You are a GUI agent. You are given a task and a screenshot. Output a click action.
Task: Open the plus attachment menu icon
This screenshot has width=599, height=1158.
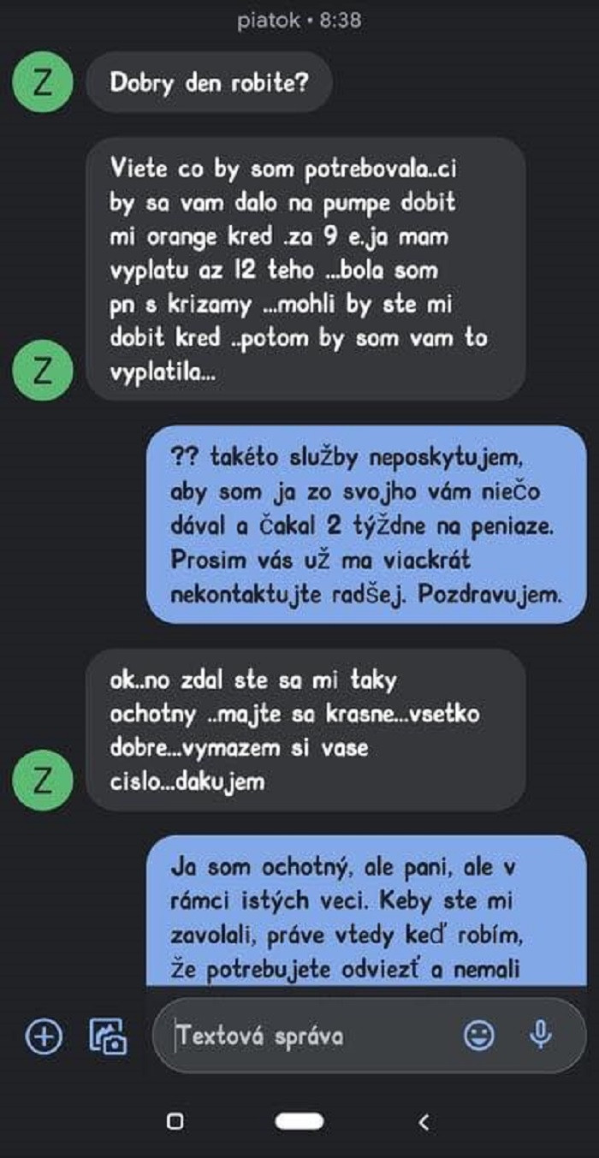tap(44, 1036)
